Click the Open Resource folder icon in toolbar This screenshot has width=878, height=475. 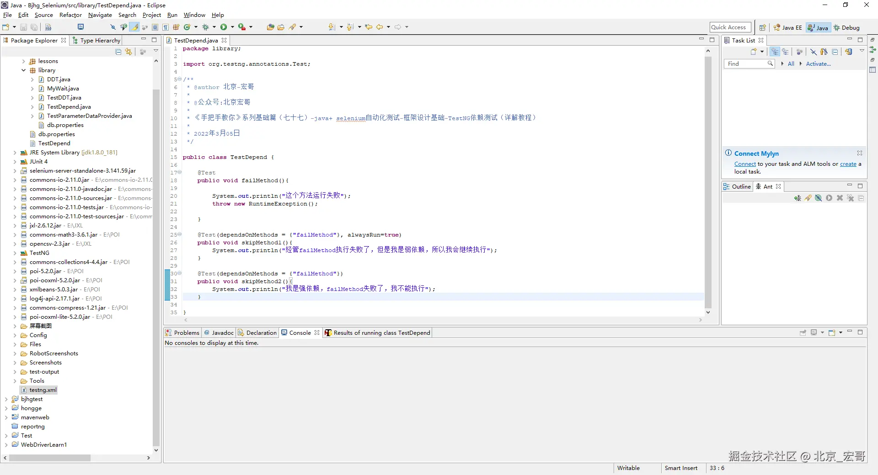pyautogui.click(x=281, y=27)
